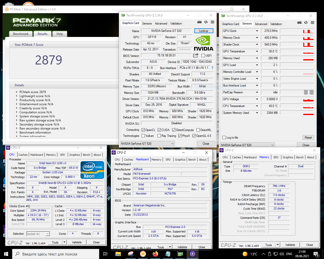
Task: Click camera screenshot icon in GPU-Z Sensors window
Action: (299, 23)
